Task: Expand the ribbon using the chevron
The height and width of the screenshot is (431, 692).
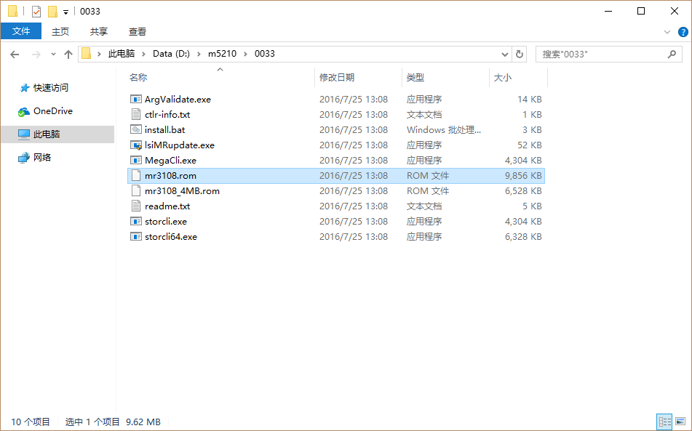Action: pos(667,32)
